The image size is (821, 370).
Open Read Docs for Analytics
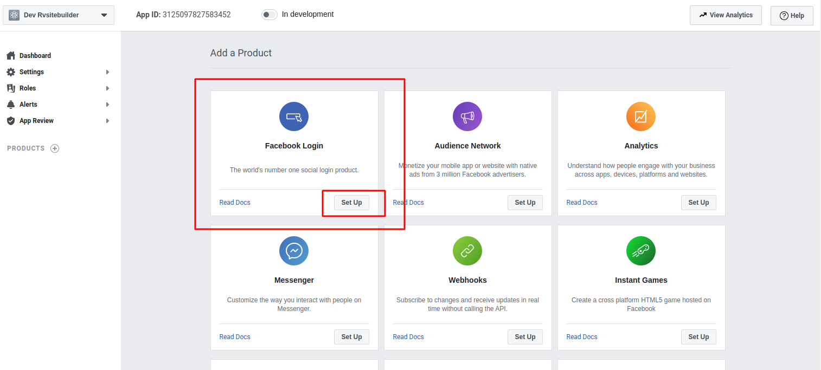click(x=582, y=203)
